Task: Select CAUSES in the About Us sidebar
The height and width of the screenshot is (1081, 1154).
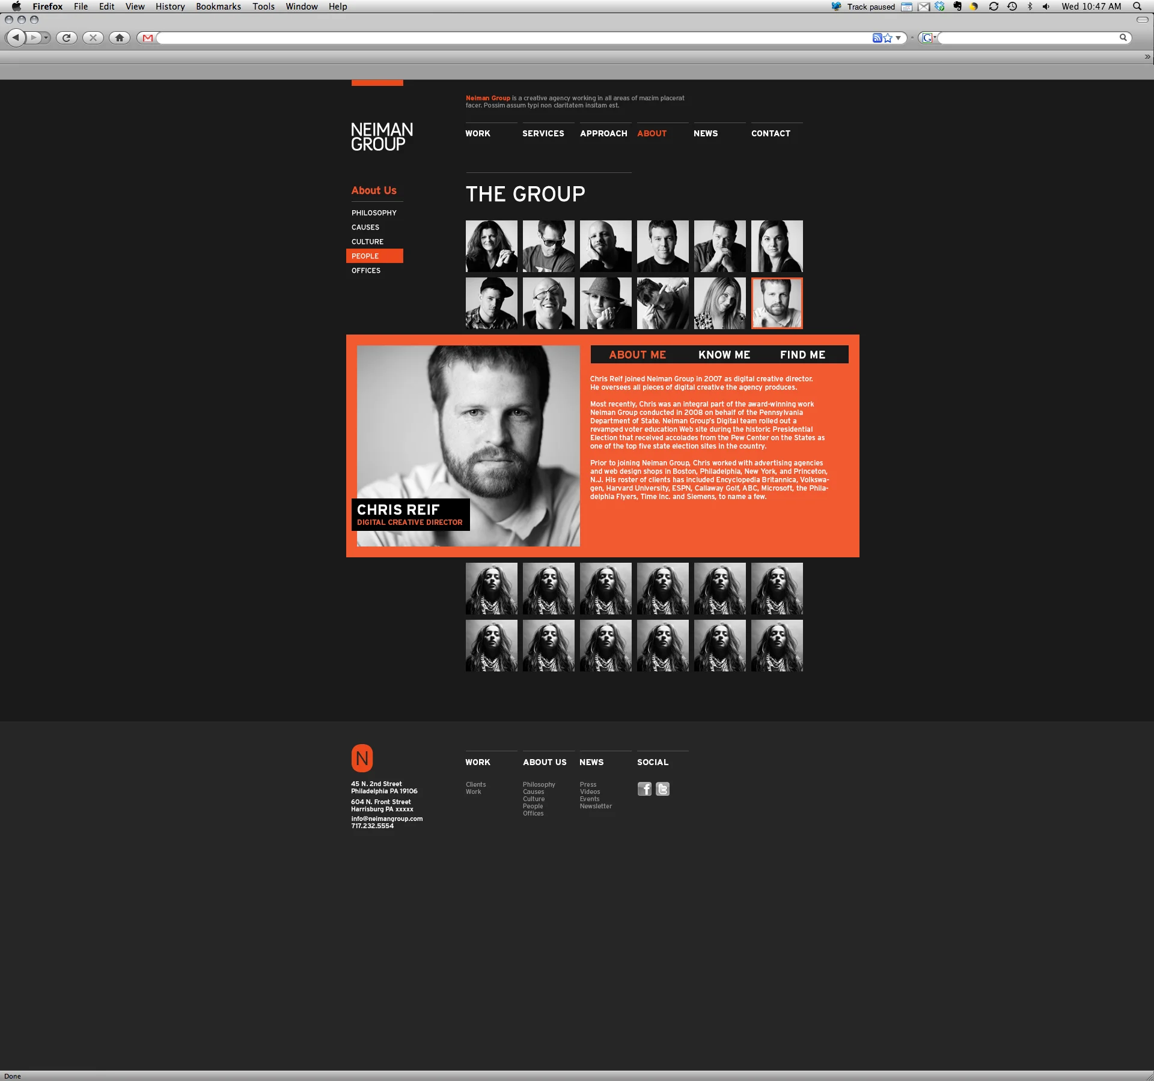Action: pyautogui.click(x=365, y=227)
